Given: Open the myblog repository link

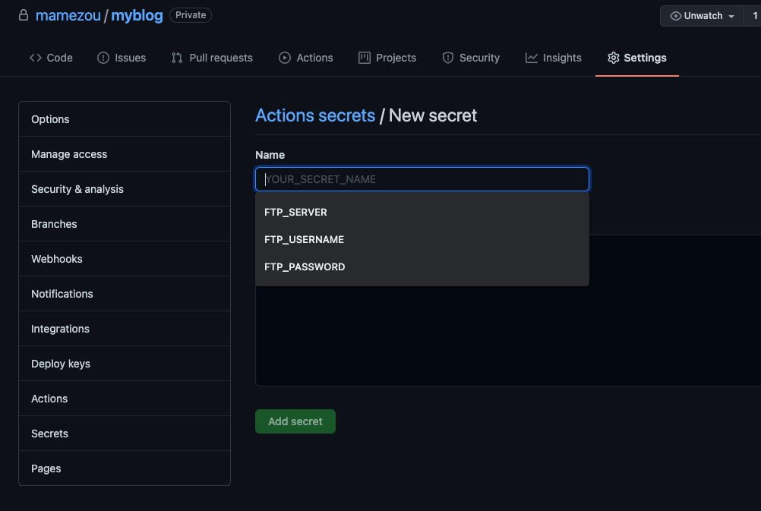Looking at the screenshot, I should (137, 15).
